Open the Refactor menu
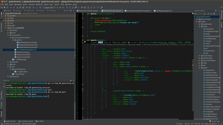223x125 pixels. point(39,5)
